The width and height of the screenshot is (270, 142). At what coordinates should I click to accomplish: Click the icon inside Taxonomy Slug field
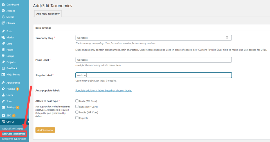(x=227, y=38)
